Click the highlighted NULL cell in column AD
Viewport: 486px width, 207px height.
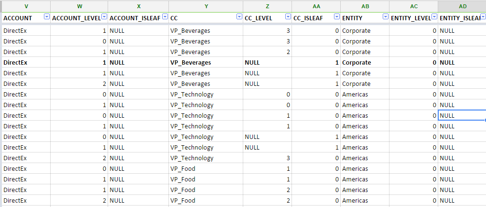(x=462, y=115)
